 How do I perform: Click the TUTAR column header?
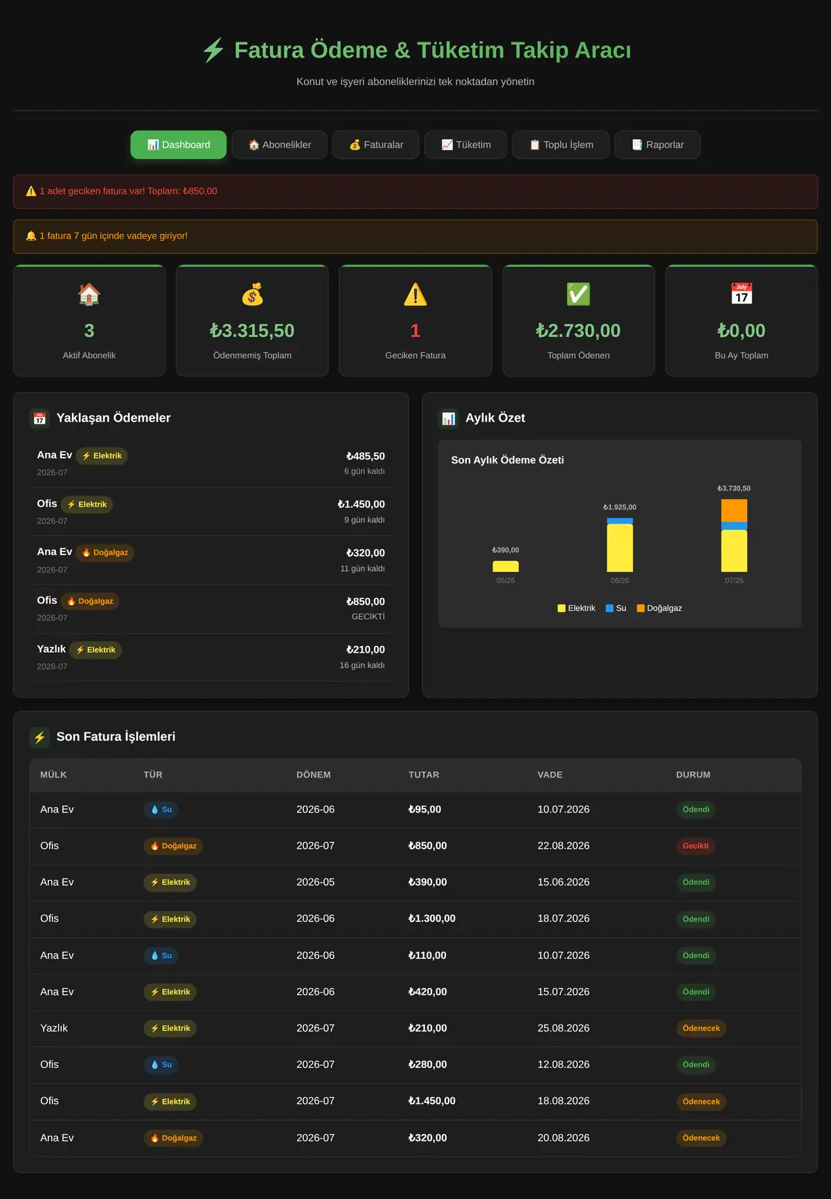click(x=424, y=775)
